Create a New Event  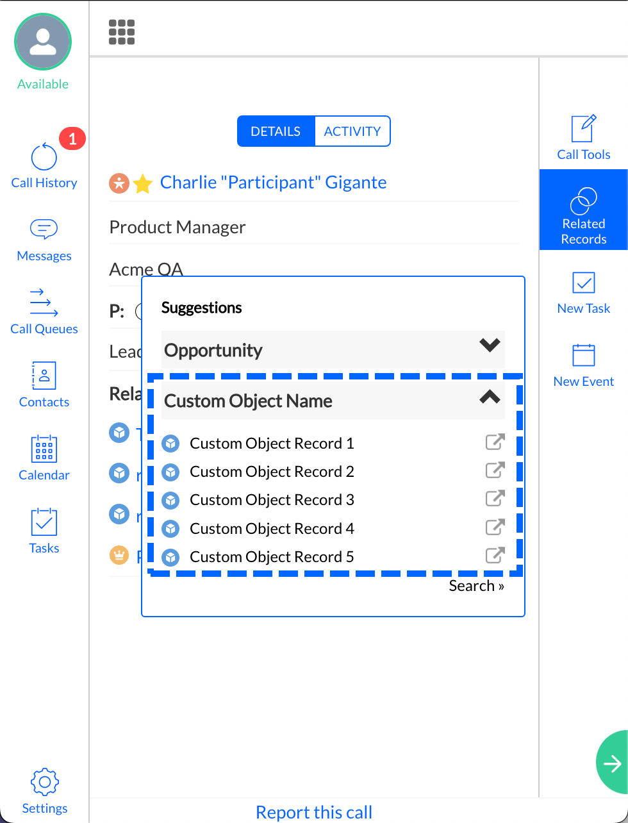(x=583, y=366)
